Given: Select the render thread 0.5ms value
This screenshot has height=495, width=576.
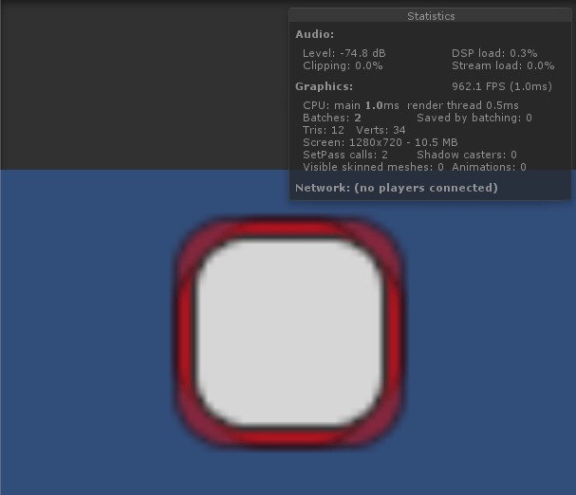Looking at the screenshot, I should [463, 105].
